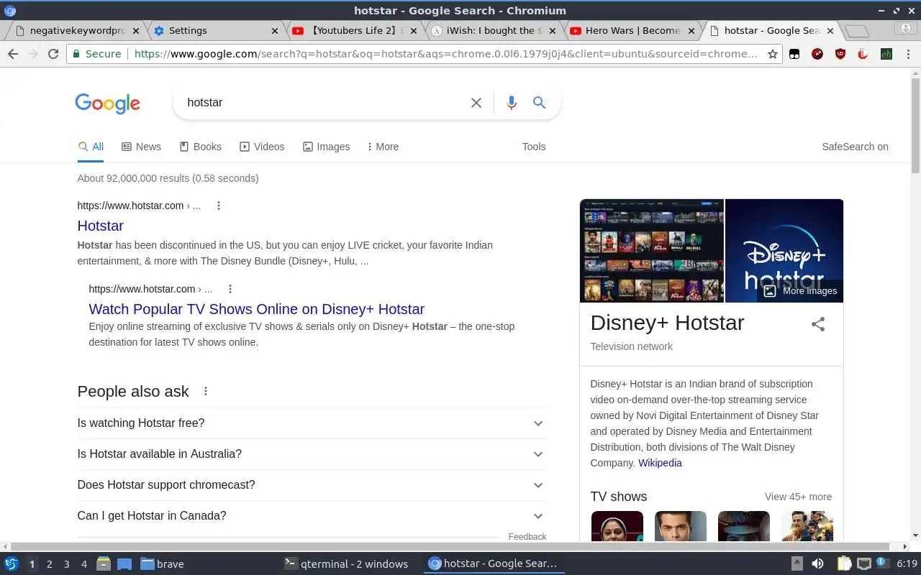Expand 'Is Hotstar available in Australia?'

[312, 454]
